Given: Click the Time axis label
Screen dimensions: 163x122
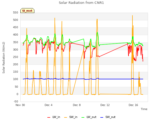Looking at the screenshot, I should coord(144,109).
